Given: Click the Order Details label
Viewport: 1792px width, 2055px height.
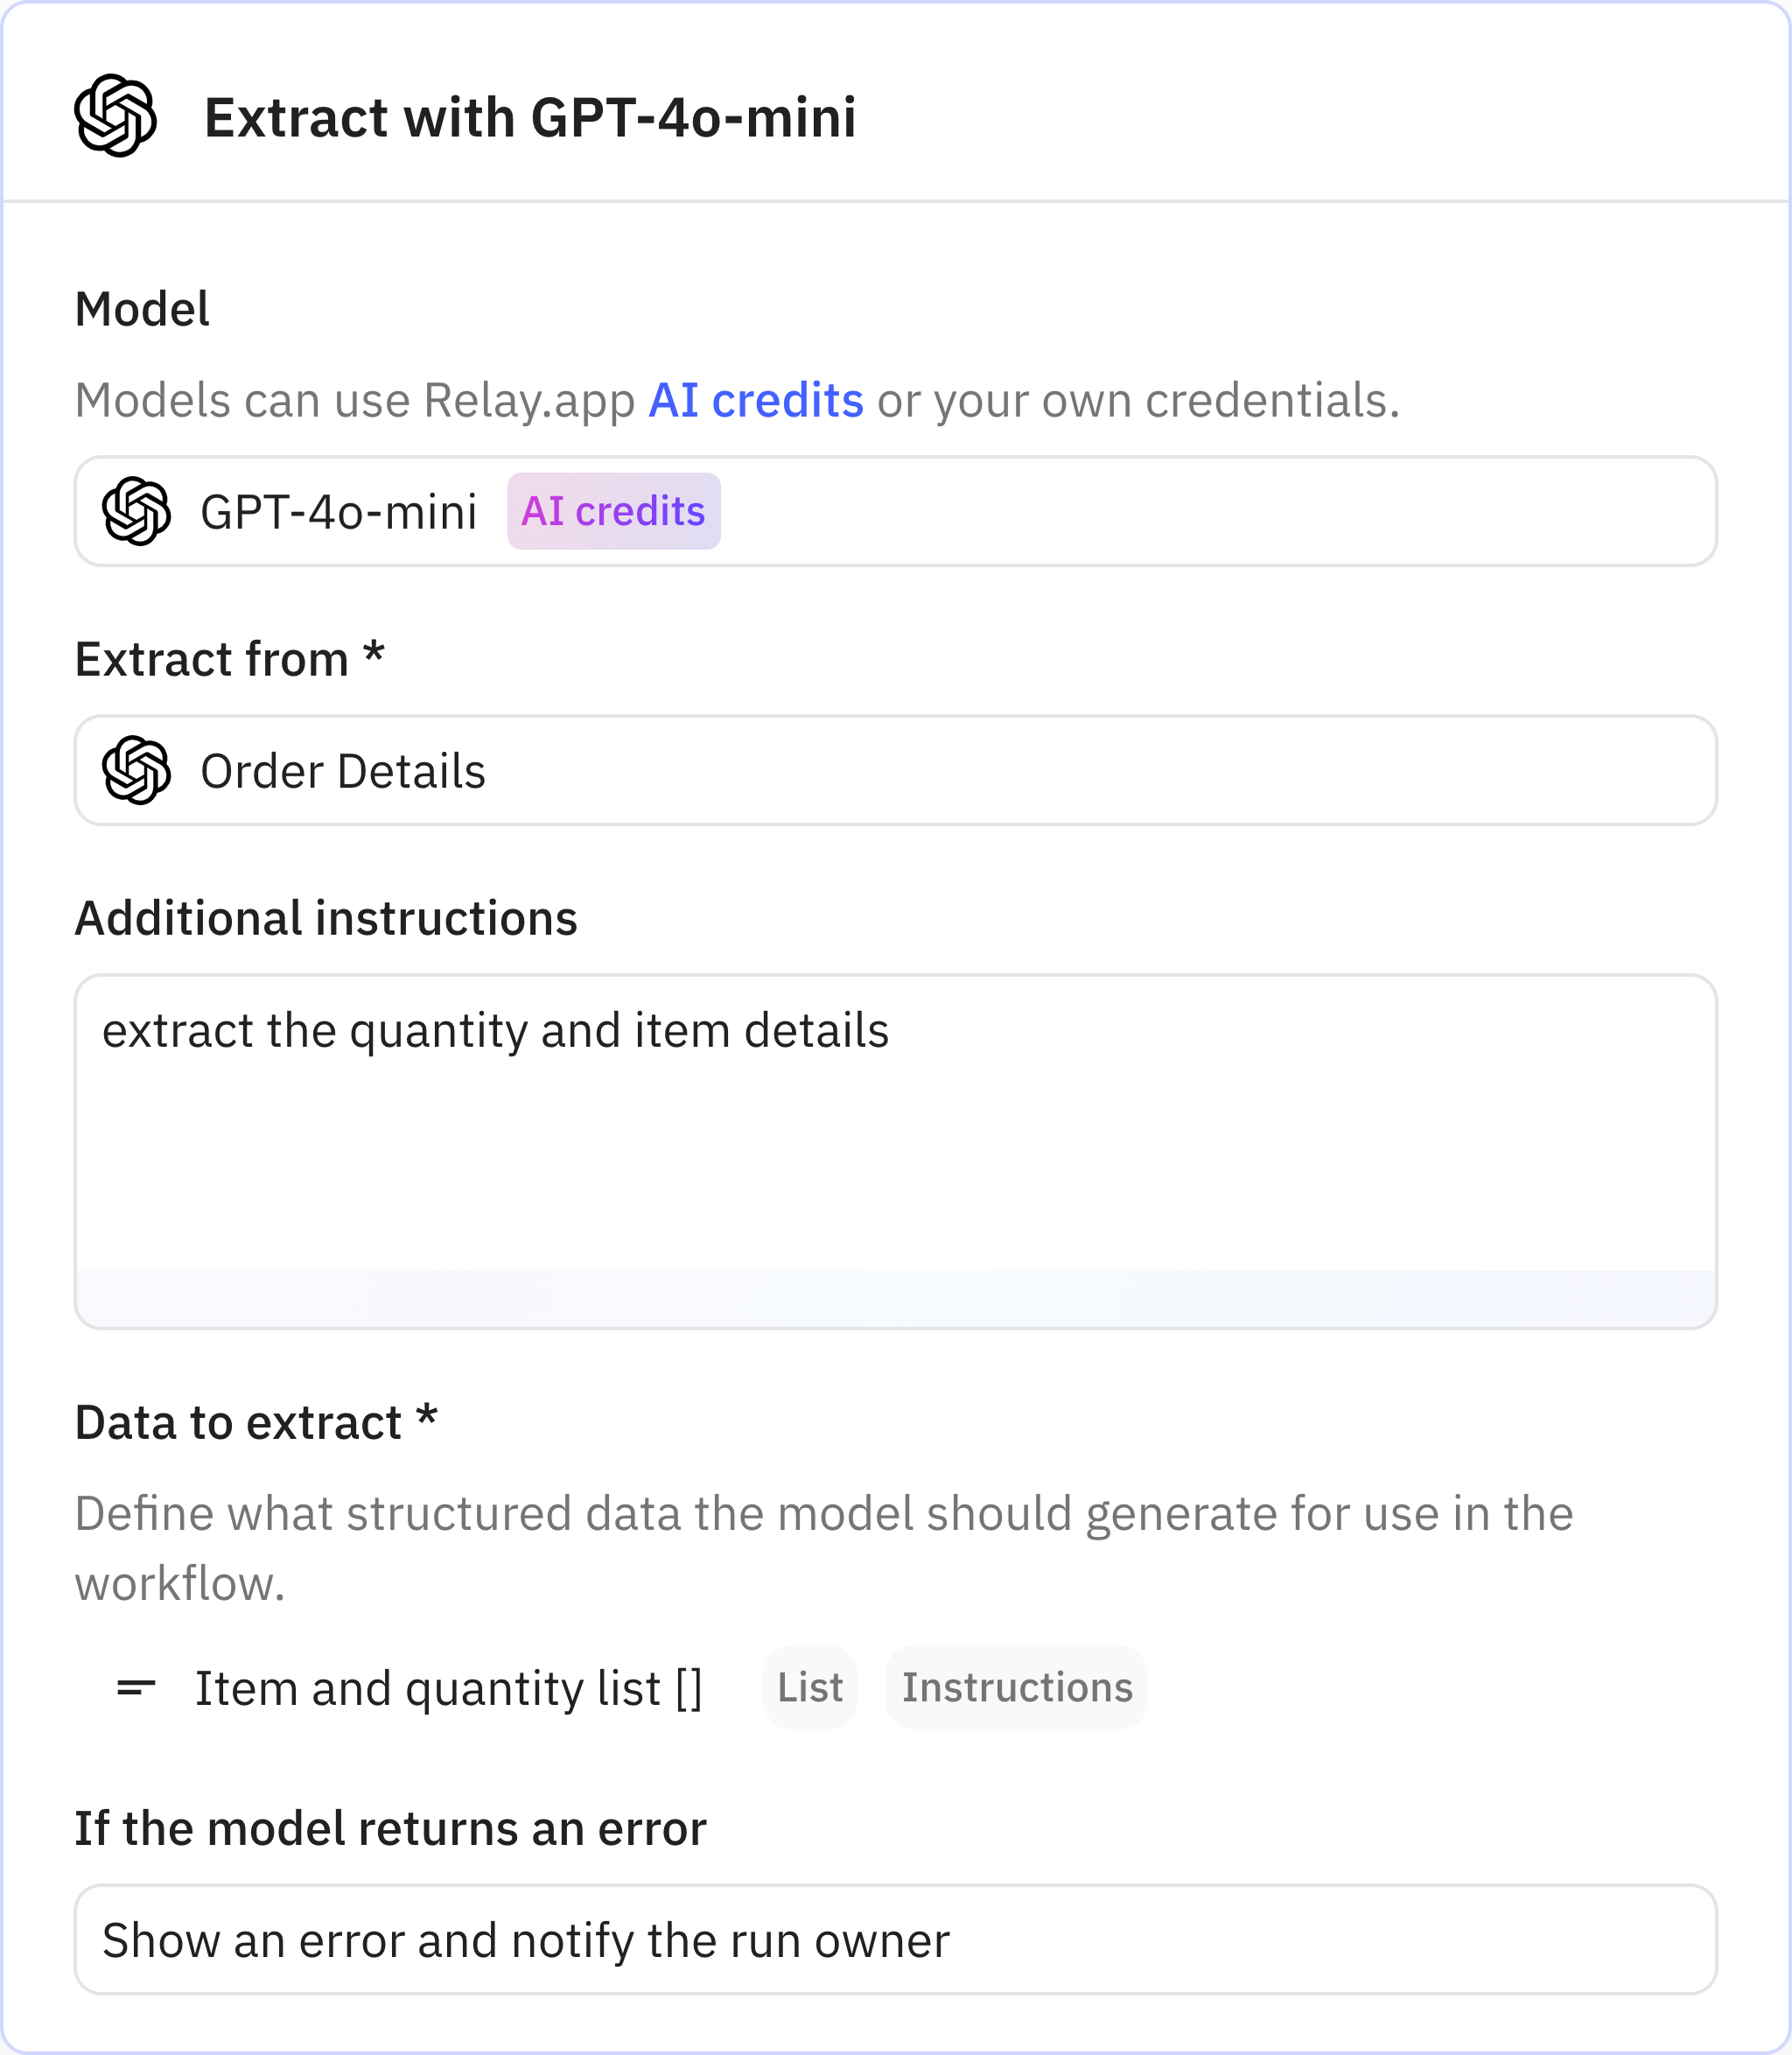Looking at the screenshot, I should [343, 771].
